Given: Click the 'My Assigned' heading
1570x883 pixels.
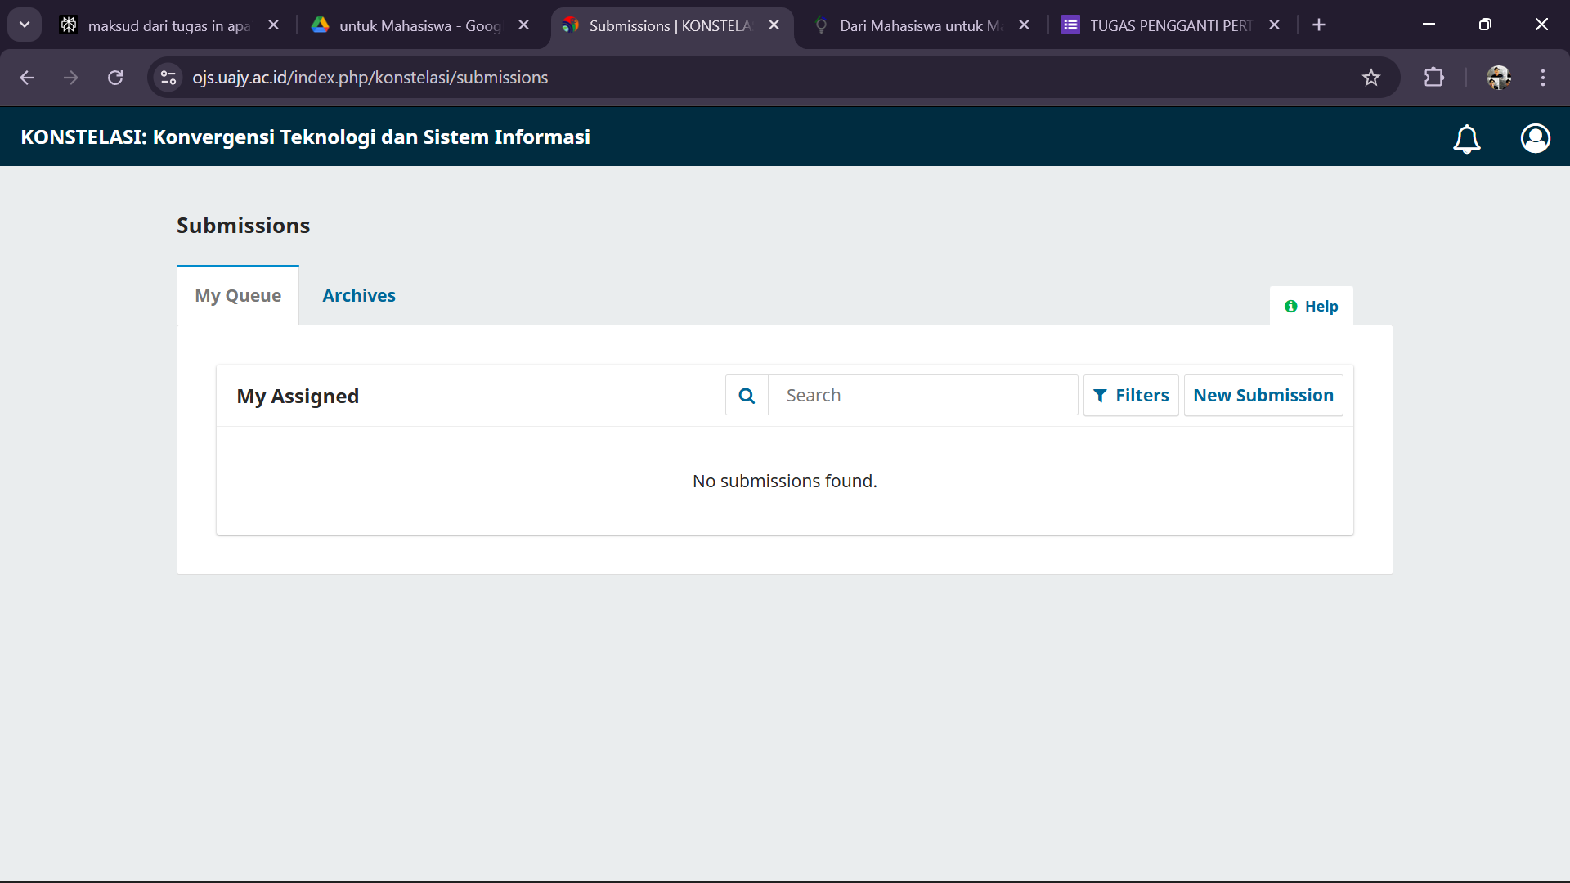Looking at the screenshot, I should point(298,397).
